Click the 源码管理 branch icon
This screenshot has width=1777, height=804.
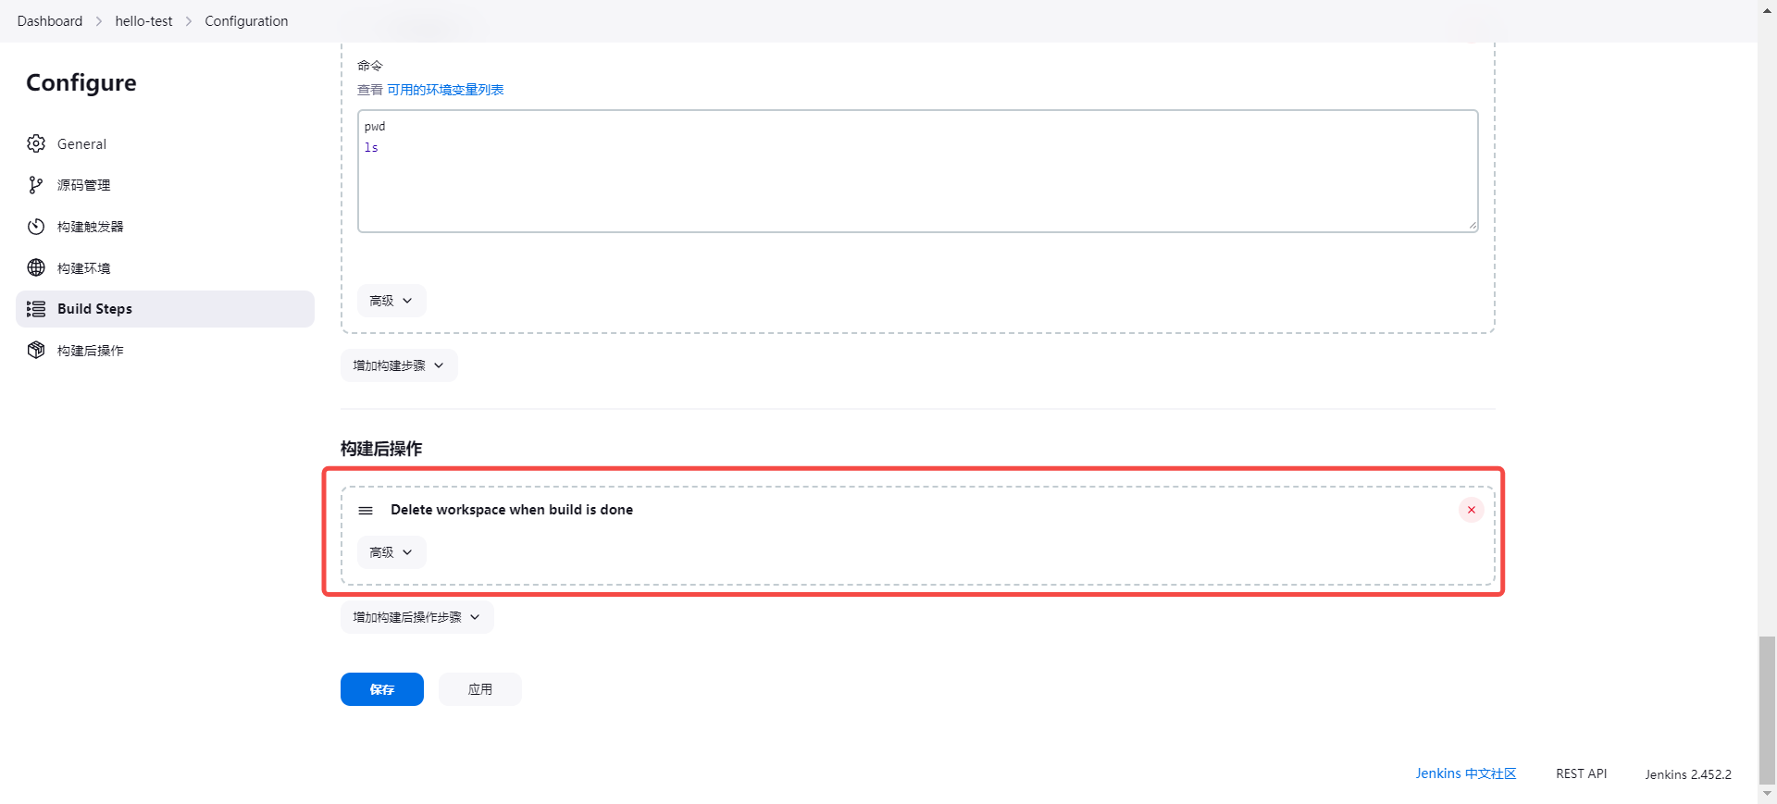pos(36,185)
